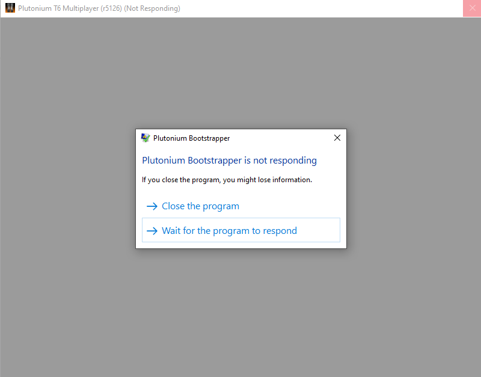Click the greyed game area below the dialog

coord(240,313)
